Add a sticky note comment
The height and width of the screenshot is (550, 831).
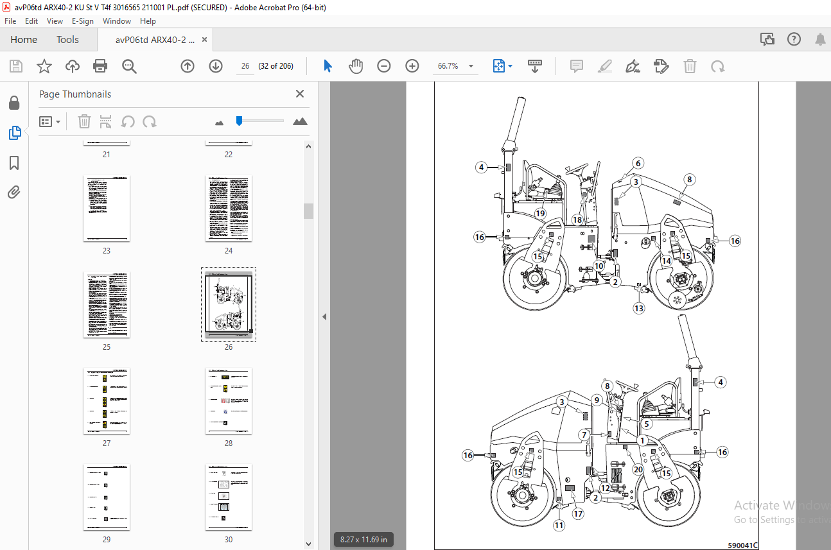577,66
